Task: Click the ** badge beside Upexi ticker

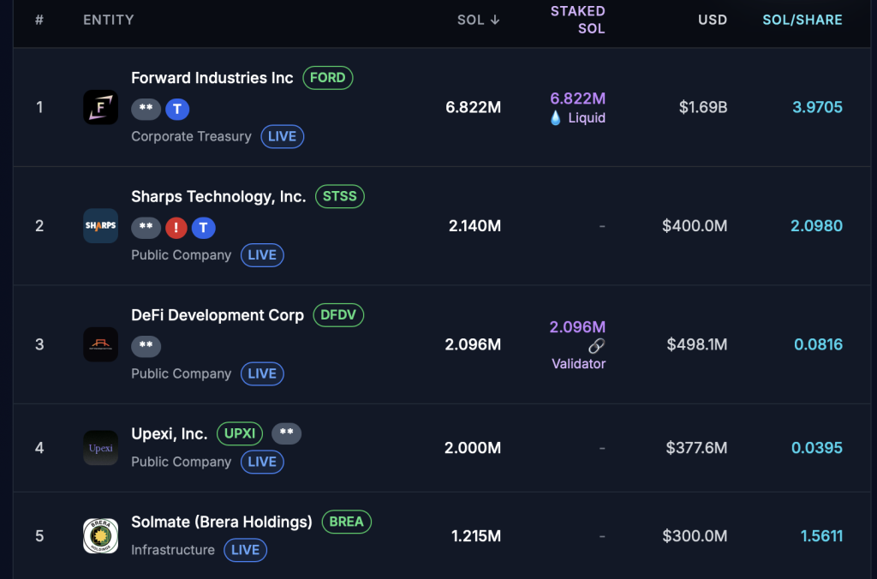Action: point(286,433)
